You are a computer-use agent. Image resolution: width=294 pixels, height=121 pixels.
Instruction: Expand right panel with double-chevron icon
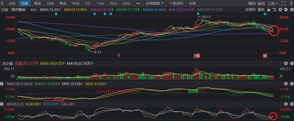click(291, 4)
